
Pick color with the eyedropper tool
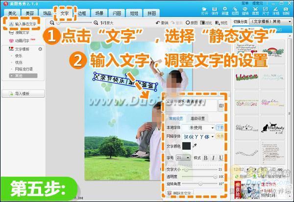click(x=195, y=145)
